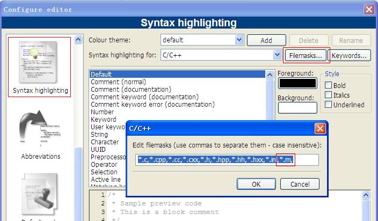Open the Keywords... button

[349, 56]
